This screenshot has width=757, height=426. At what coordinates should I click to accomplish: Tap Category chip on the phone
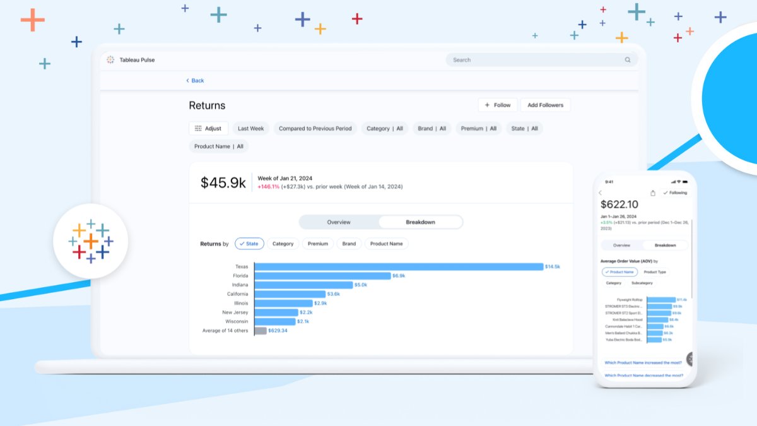tap(614, 283)
